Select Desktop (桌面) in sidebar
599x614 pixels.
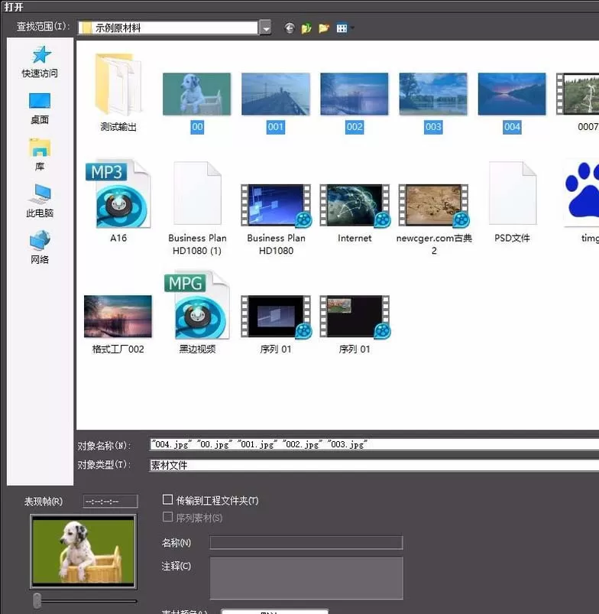pyautogui.click(x=40, y=109)
